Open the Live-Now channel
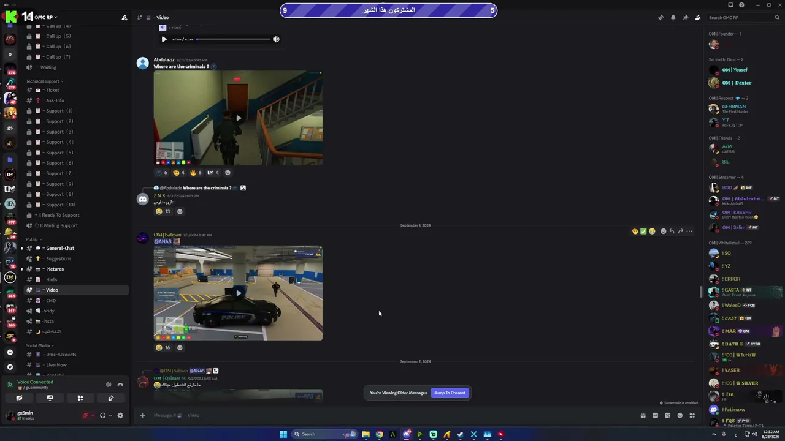The image size is (785, 441). coord(76,365)
